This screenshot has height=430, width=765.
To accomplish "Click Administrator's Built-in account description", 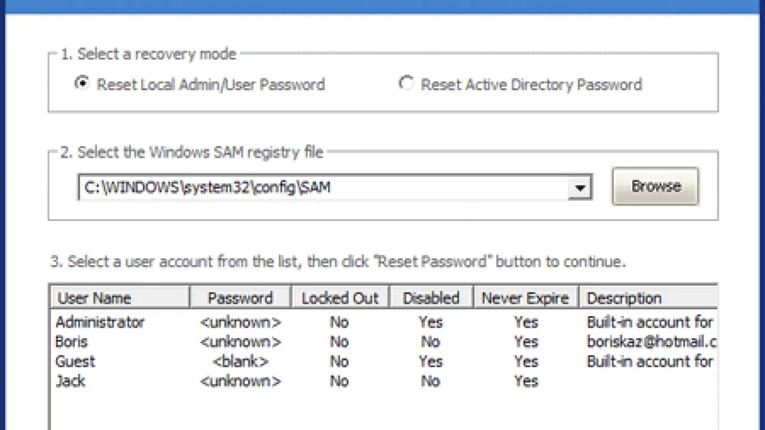I will tap(650, 322).
